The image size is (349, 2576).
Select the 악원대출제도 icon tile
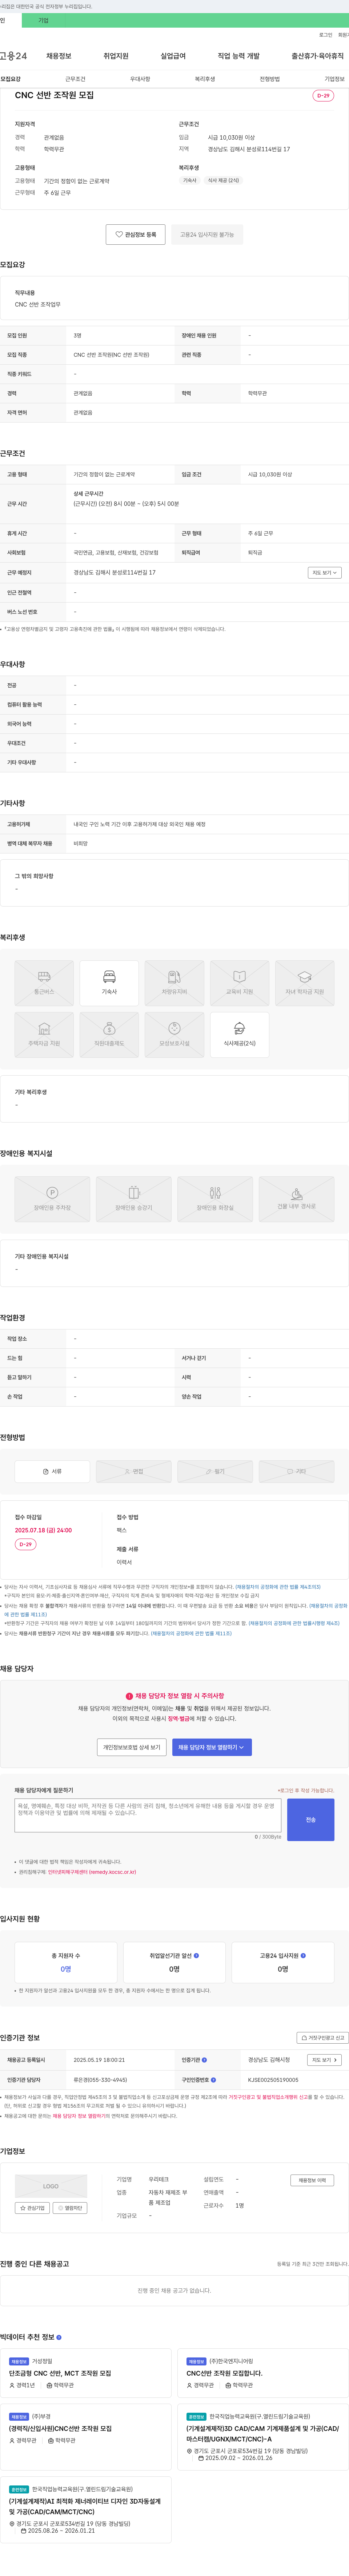pyautogui.click(x=109, y=1035)
